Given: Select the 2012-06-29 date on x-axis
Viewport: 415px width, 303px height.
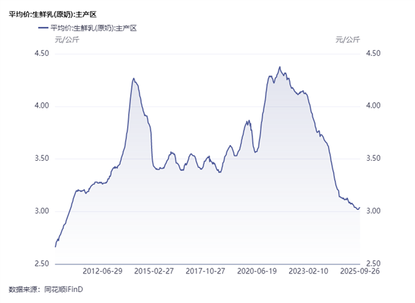Looking at the screenshot, I should click(102, 273).
